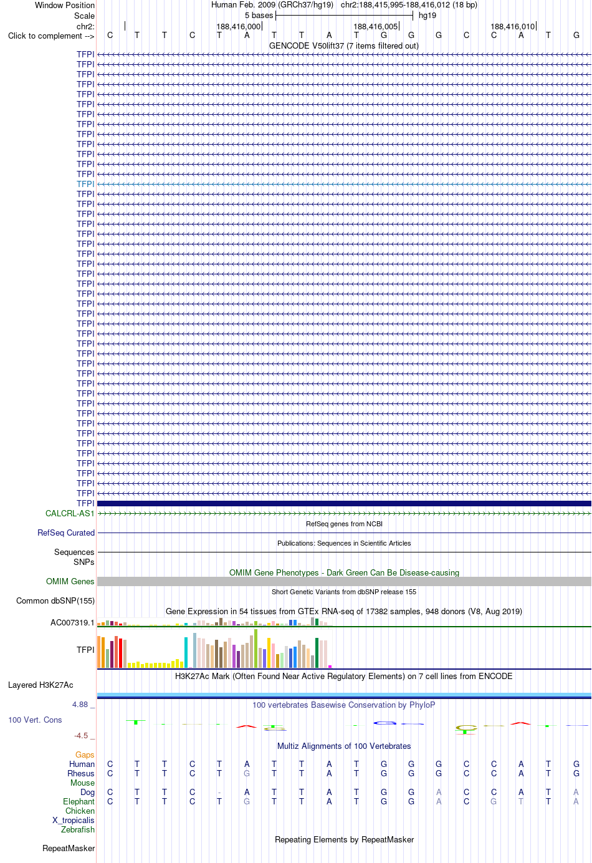Click the hg19 assembly text by scale bar

(x=427, y=15)
